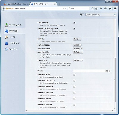Image resolution: width=119 pixels, height=115 pixels.
Task: Go to the home page icon
Action: click(106, 9)
